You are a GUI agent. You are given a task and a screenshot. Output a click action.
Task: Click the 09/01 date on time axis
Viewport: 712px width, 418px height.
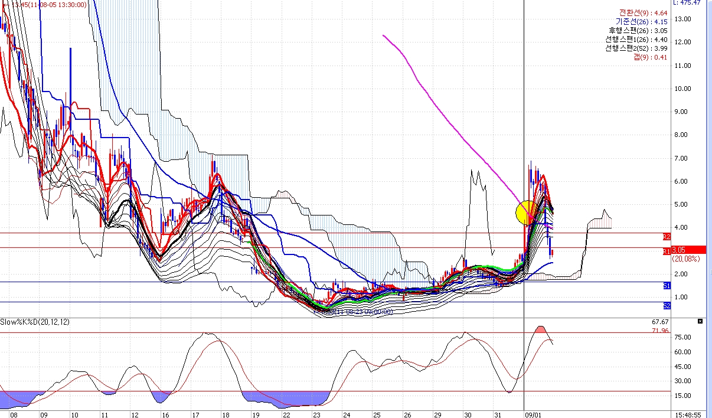[x=533, y=414]
